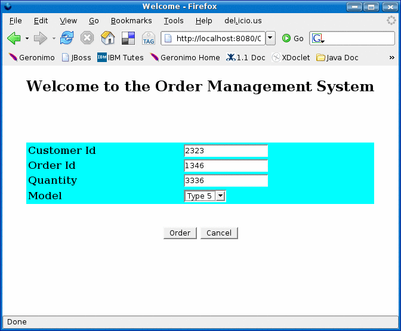The height and width of the screenshot is (331, 401).
Task: Click the throbber activity indicator icon
Action: (x=391, y=20)
